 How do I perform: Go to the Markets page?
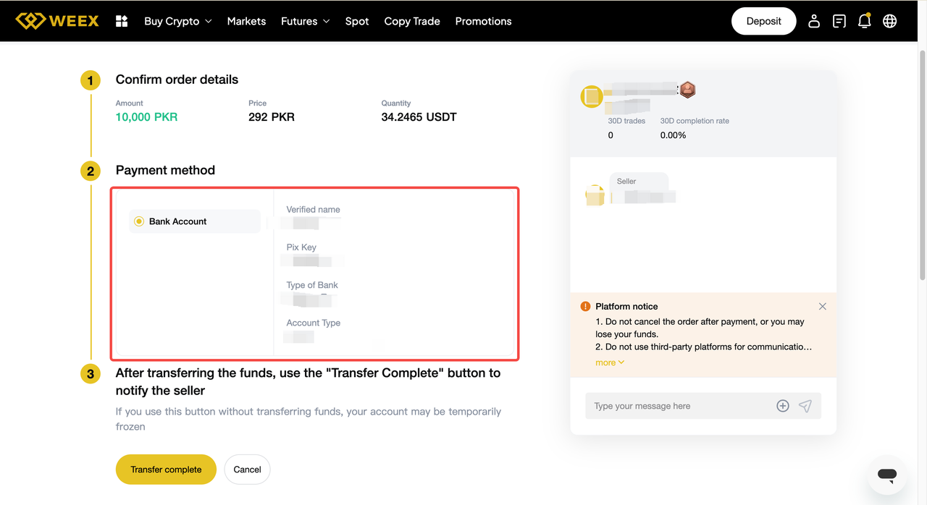[x=246, y=21]
